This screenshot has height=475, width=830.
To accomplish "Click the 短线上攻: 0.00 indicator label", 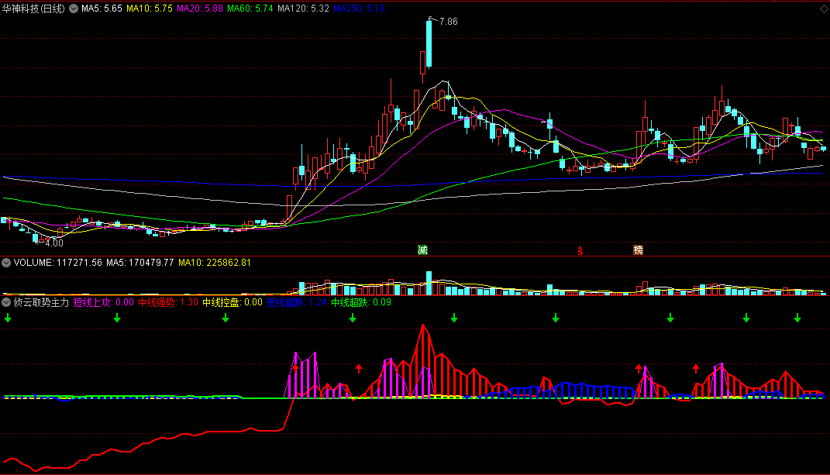I will point(103,302).
